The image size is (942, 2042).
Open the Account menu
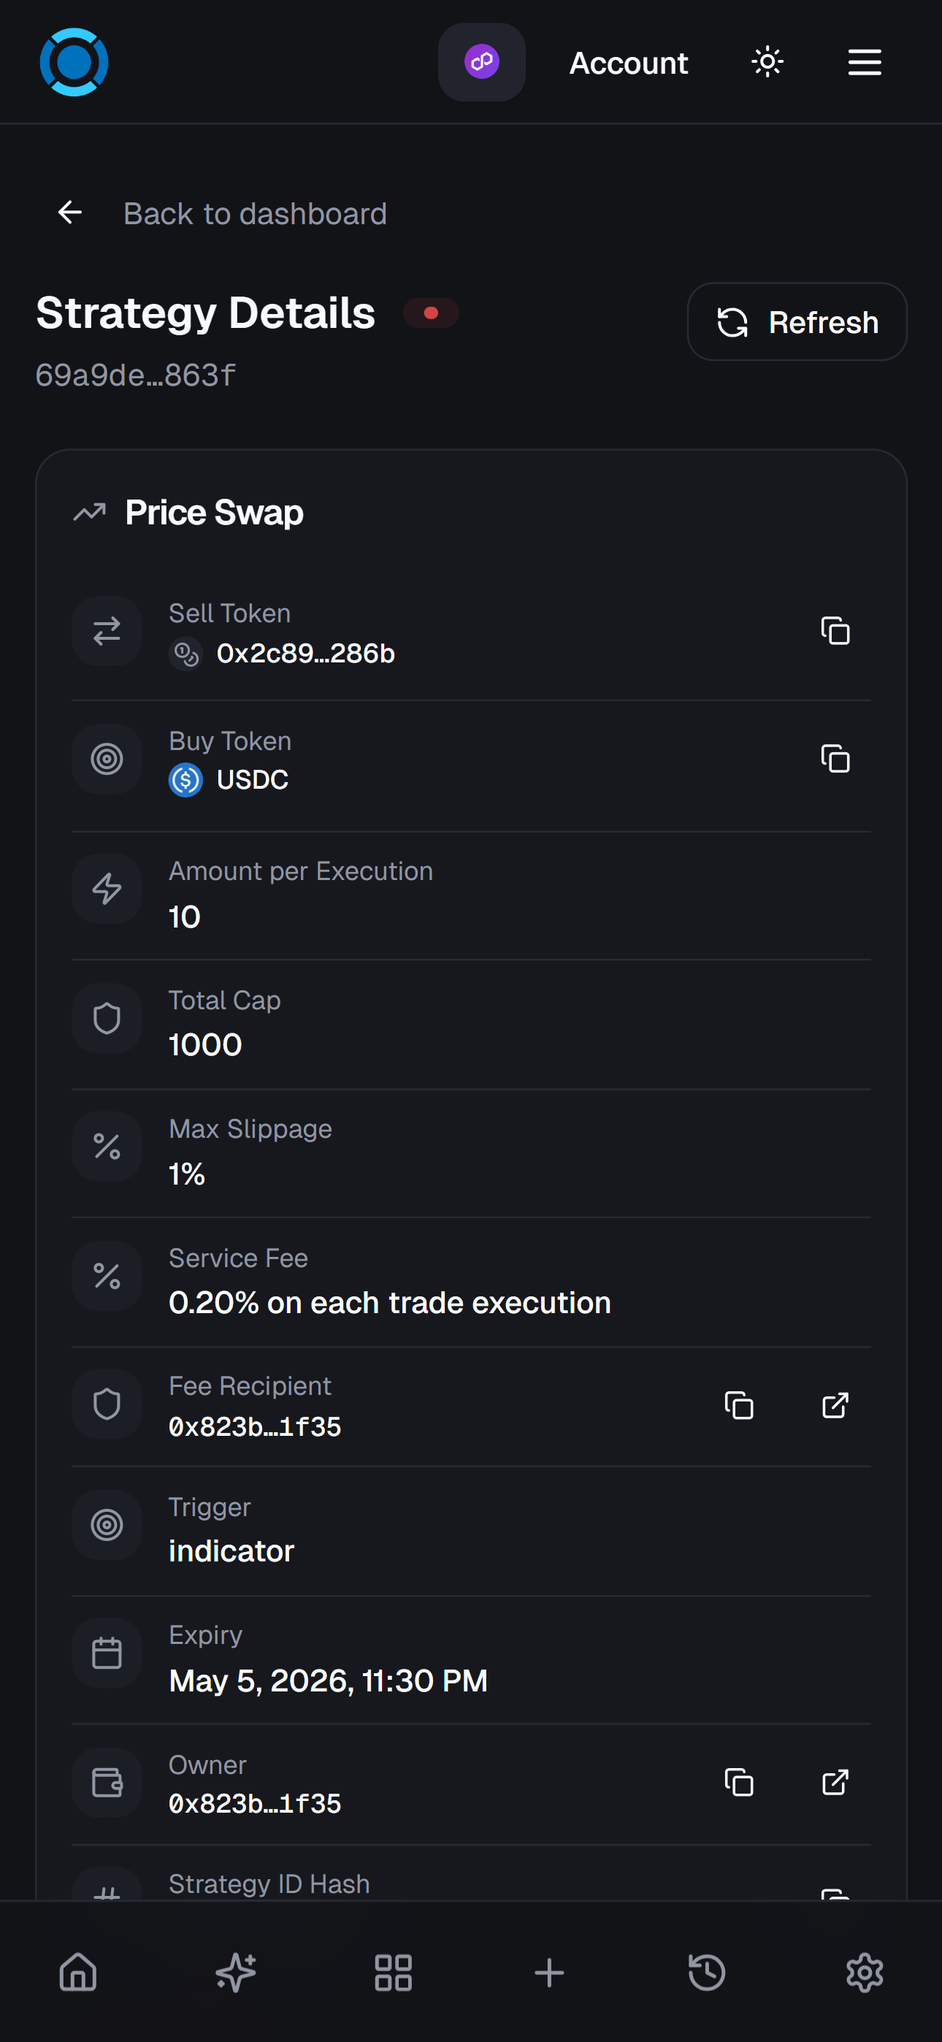tap(629, 64)
